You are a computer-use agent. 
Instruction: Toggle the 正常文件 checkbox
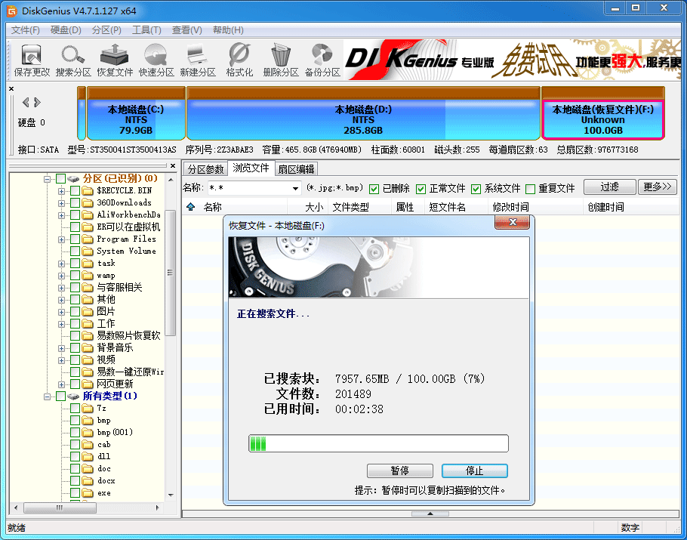(421, 189)
